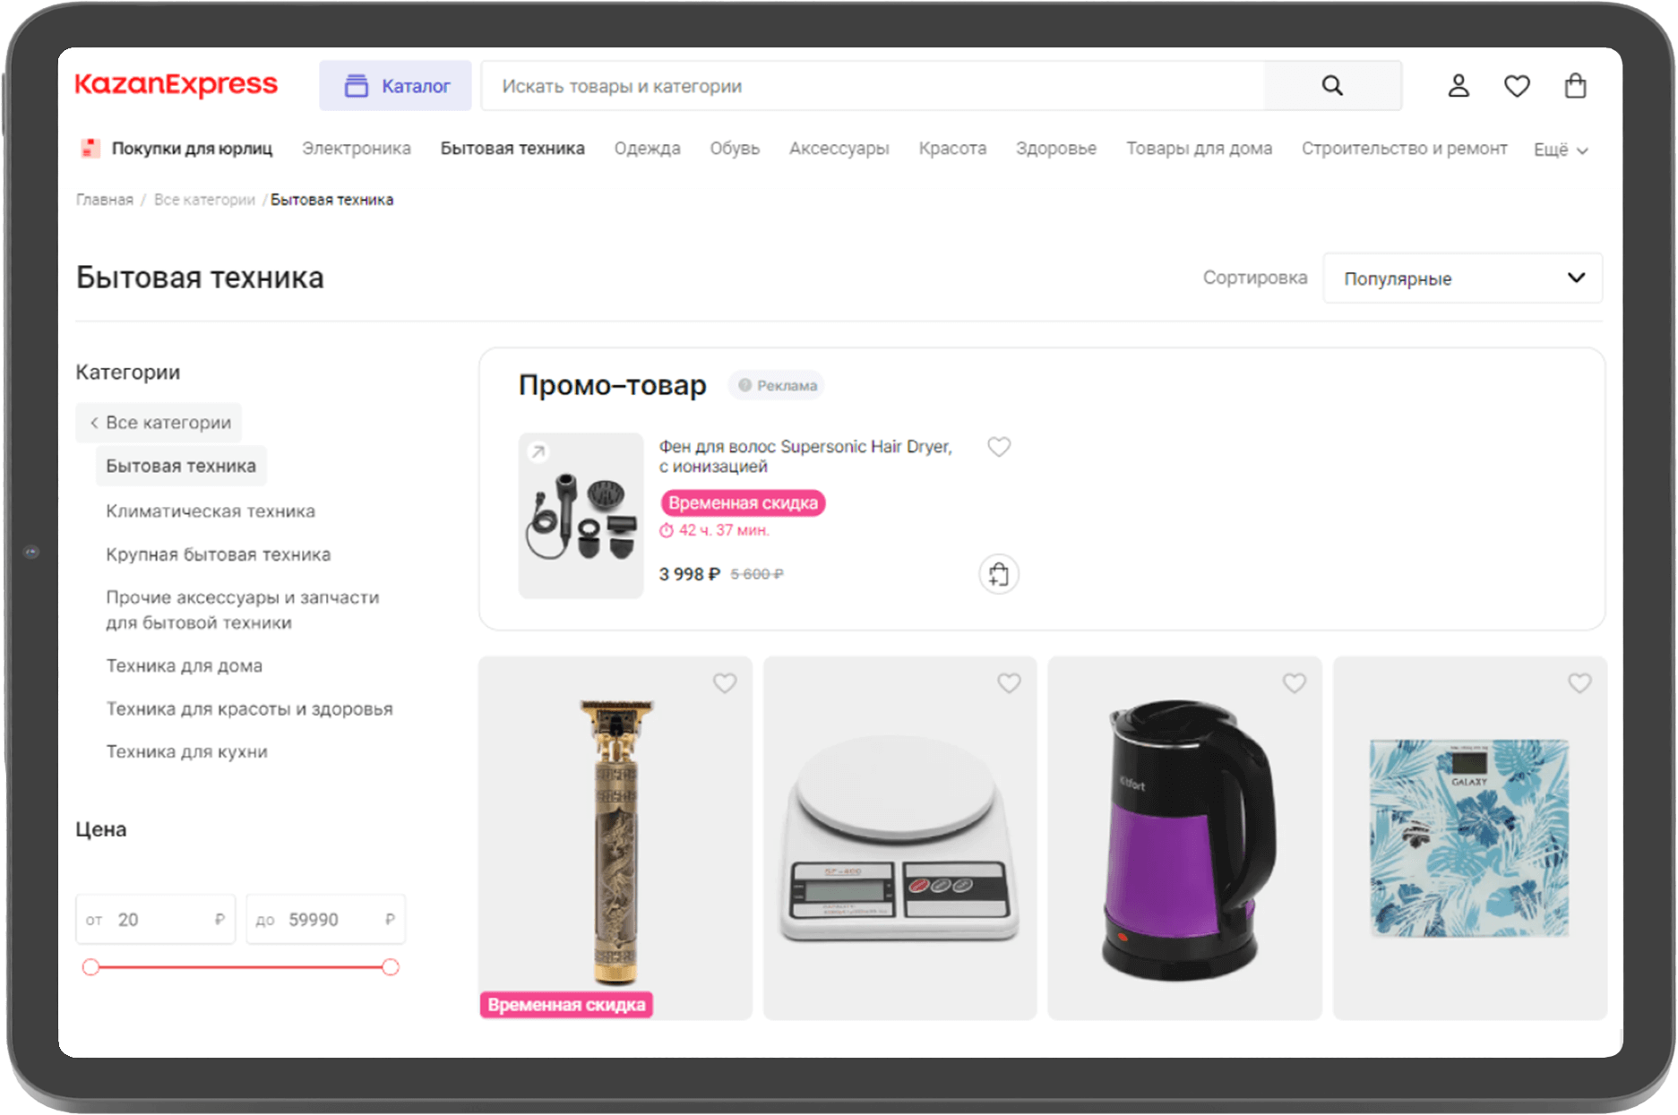This screenshot has height=1115, width=1678.
Task: Open the Товары для дома category
Action: (x=1199, y=149)
